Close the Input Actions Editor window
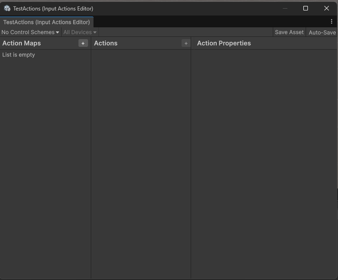The width and height of the screenshot is (338, 280). point(327,8)
